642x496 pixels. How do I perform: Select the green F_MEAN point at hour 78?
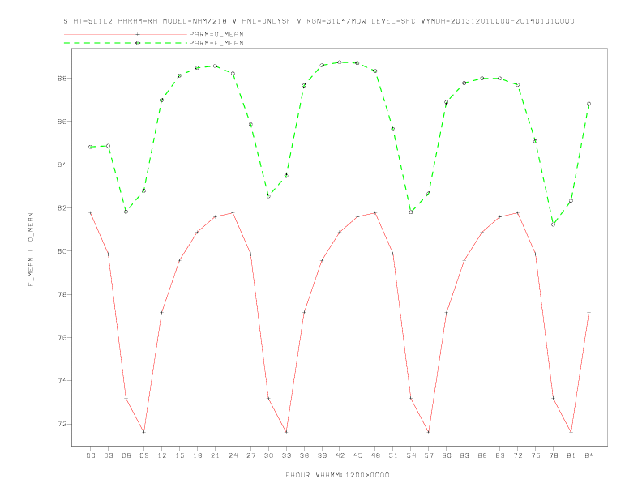[553, 224]
